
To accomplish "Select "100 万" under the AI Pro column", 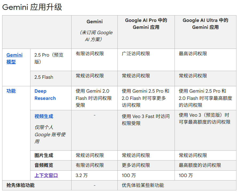I will 129,175.
